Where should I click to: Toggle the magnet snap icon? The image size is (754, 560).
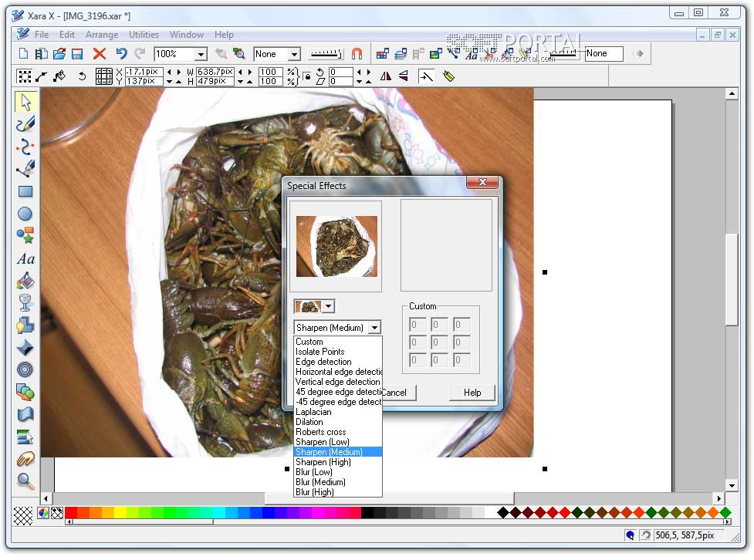[357, 53]
